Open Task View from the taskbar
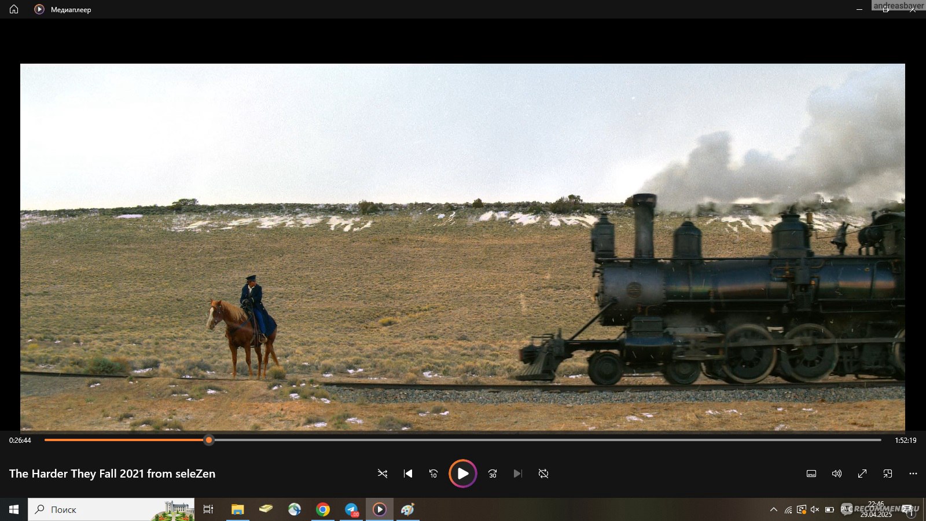This screenshot has width=926, height=521. coord(208,509)
